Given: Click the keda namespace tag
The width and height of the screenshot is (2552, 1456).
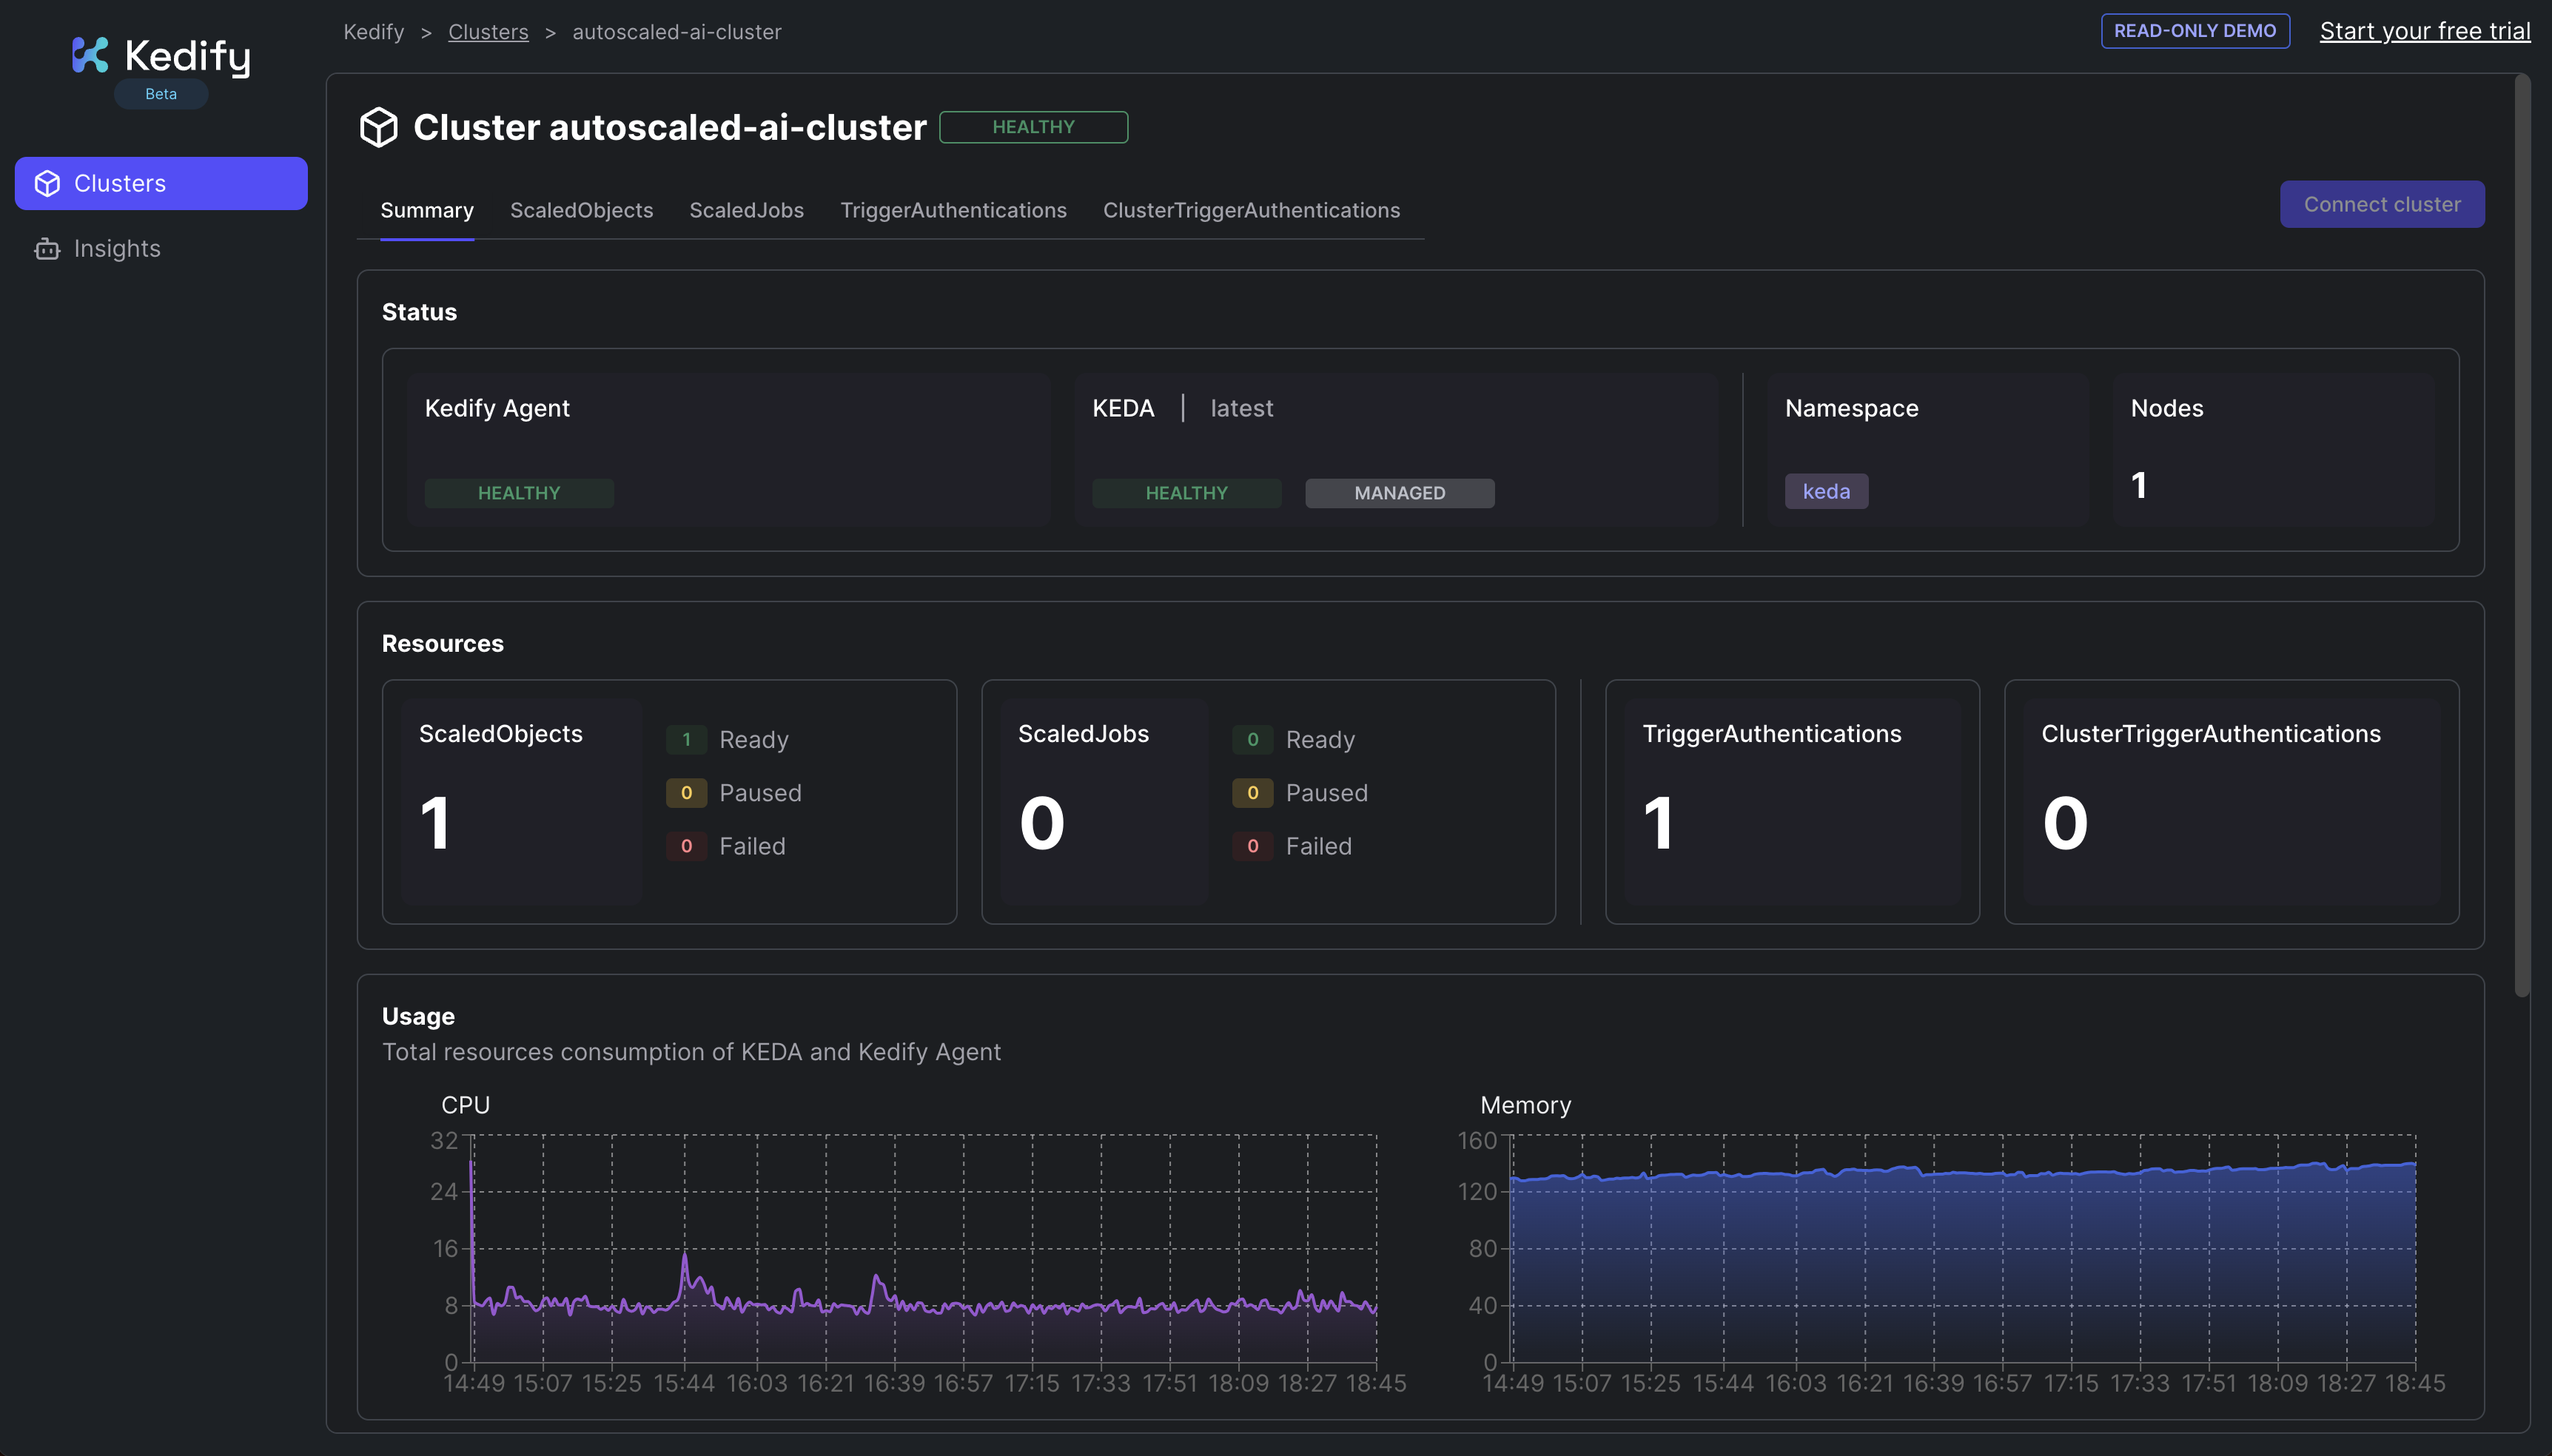Looking at the screenshot, I should tap(1827, 491).
